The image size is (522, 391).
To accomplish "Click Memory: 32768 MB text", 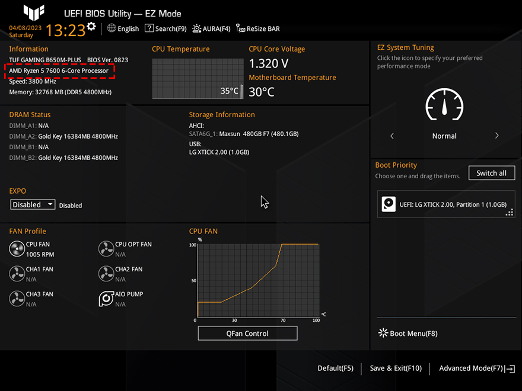I will [x=61, y=92].
